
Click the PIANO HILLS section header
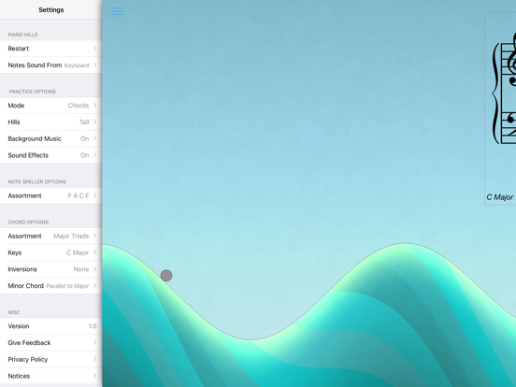22,35
